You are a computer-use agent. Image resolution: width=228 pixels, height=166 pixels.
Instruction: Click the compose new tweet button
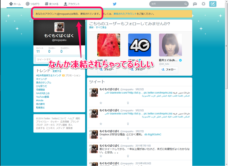pyautogui.click(x=213, y=4)
